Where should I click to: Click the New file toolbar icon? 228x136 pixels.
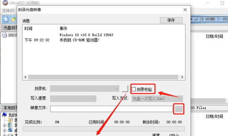(x=6, y=19)
